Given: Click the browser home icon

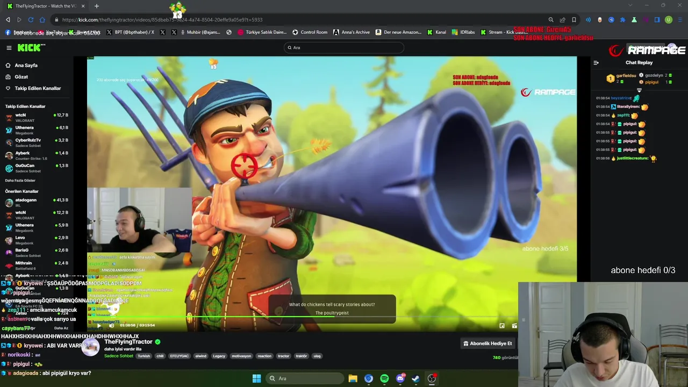Looking at the screenshot, I should point(42,20).
